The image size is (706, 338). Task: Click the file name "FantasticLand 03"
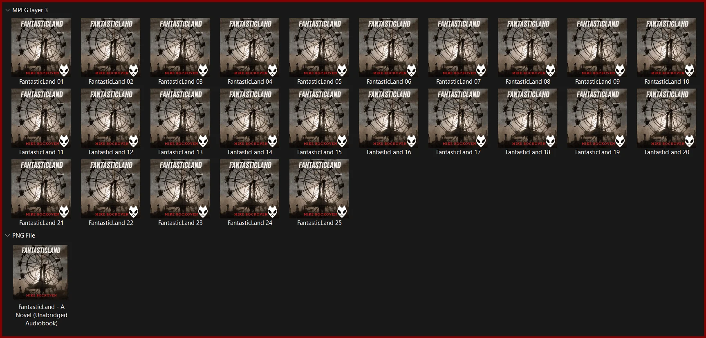click(x=180, y=82)
